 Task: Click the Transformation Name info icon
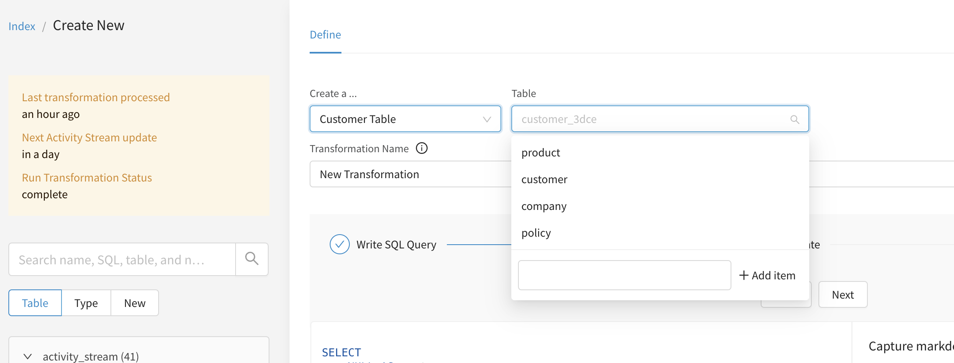click(421, 148)
